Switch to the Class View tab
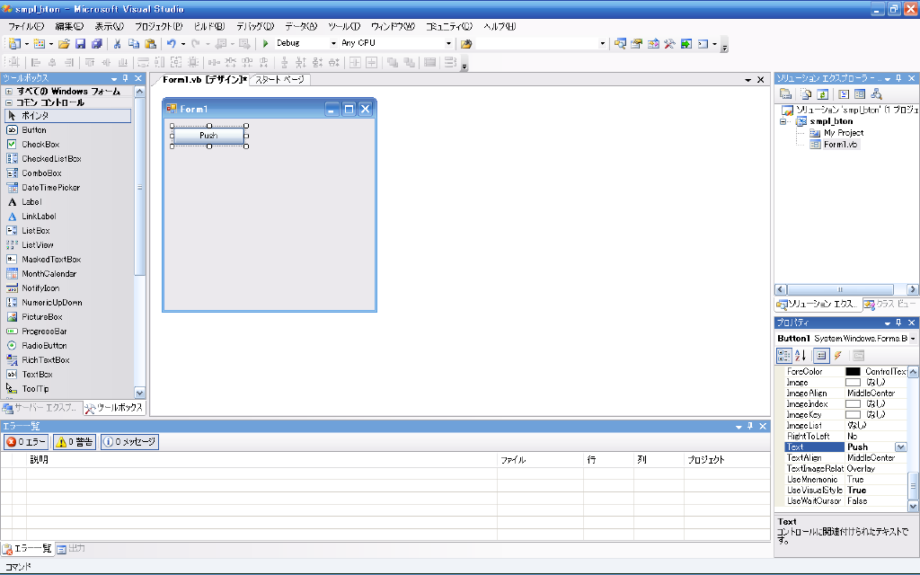 click(x=889, y=304)
